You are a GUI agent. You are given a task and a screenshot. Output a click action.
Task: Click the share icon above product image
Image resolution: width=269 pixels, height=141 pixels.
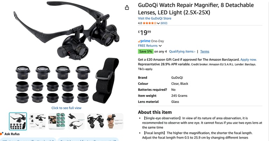[127, 8]
